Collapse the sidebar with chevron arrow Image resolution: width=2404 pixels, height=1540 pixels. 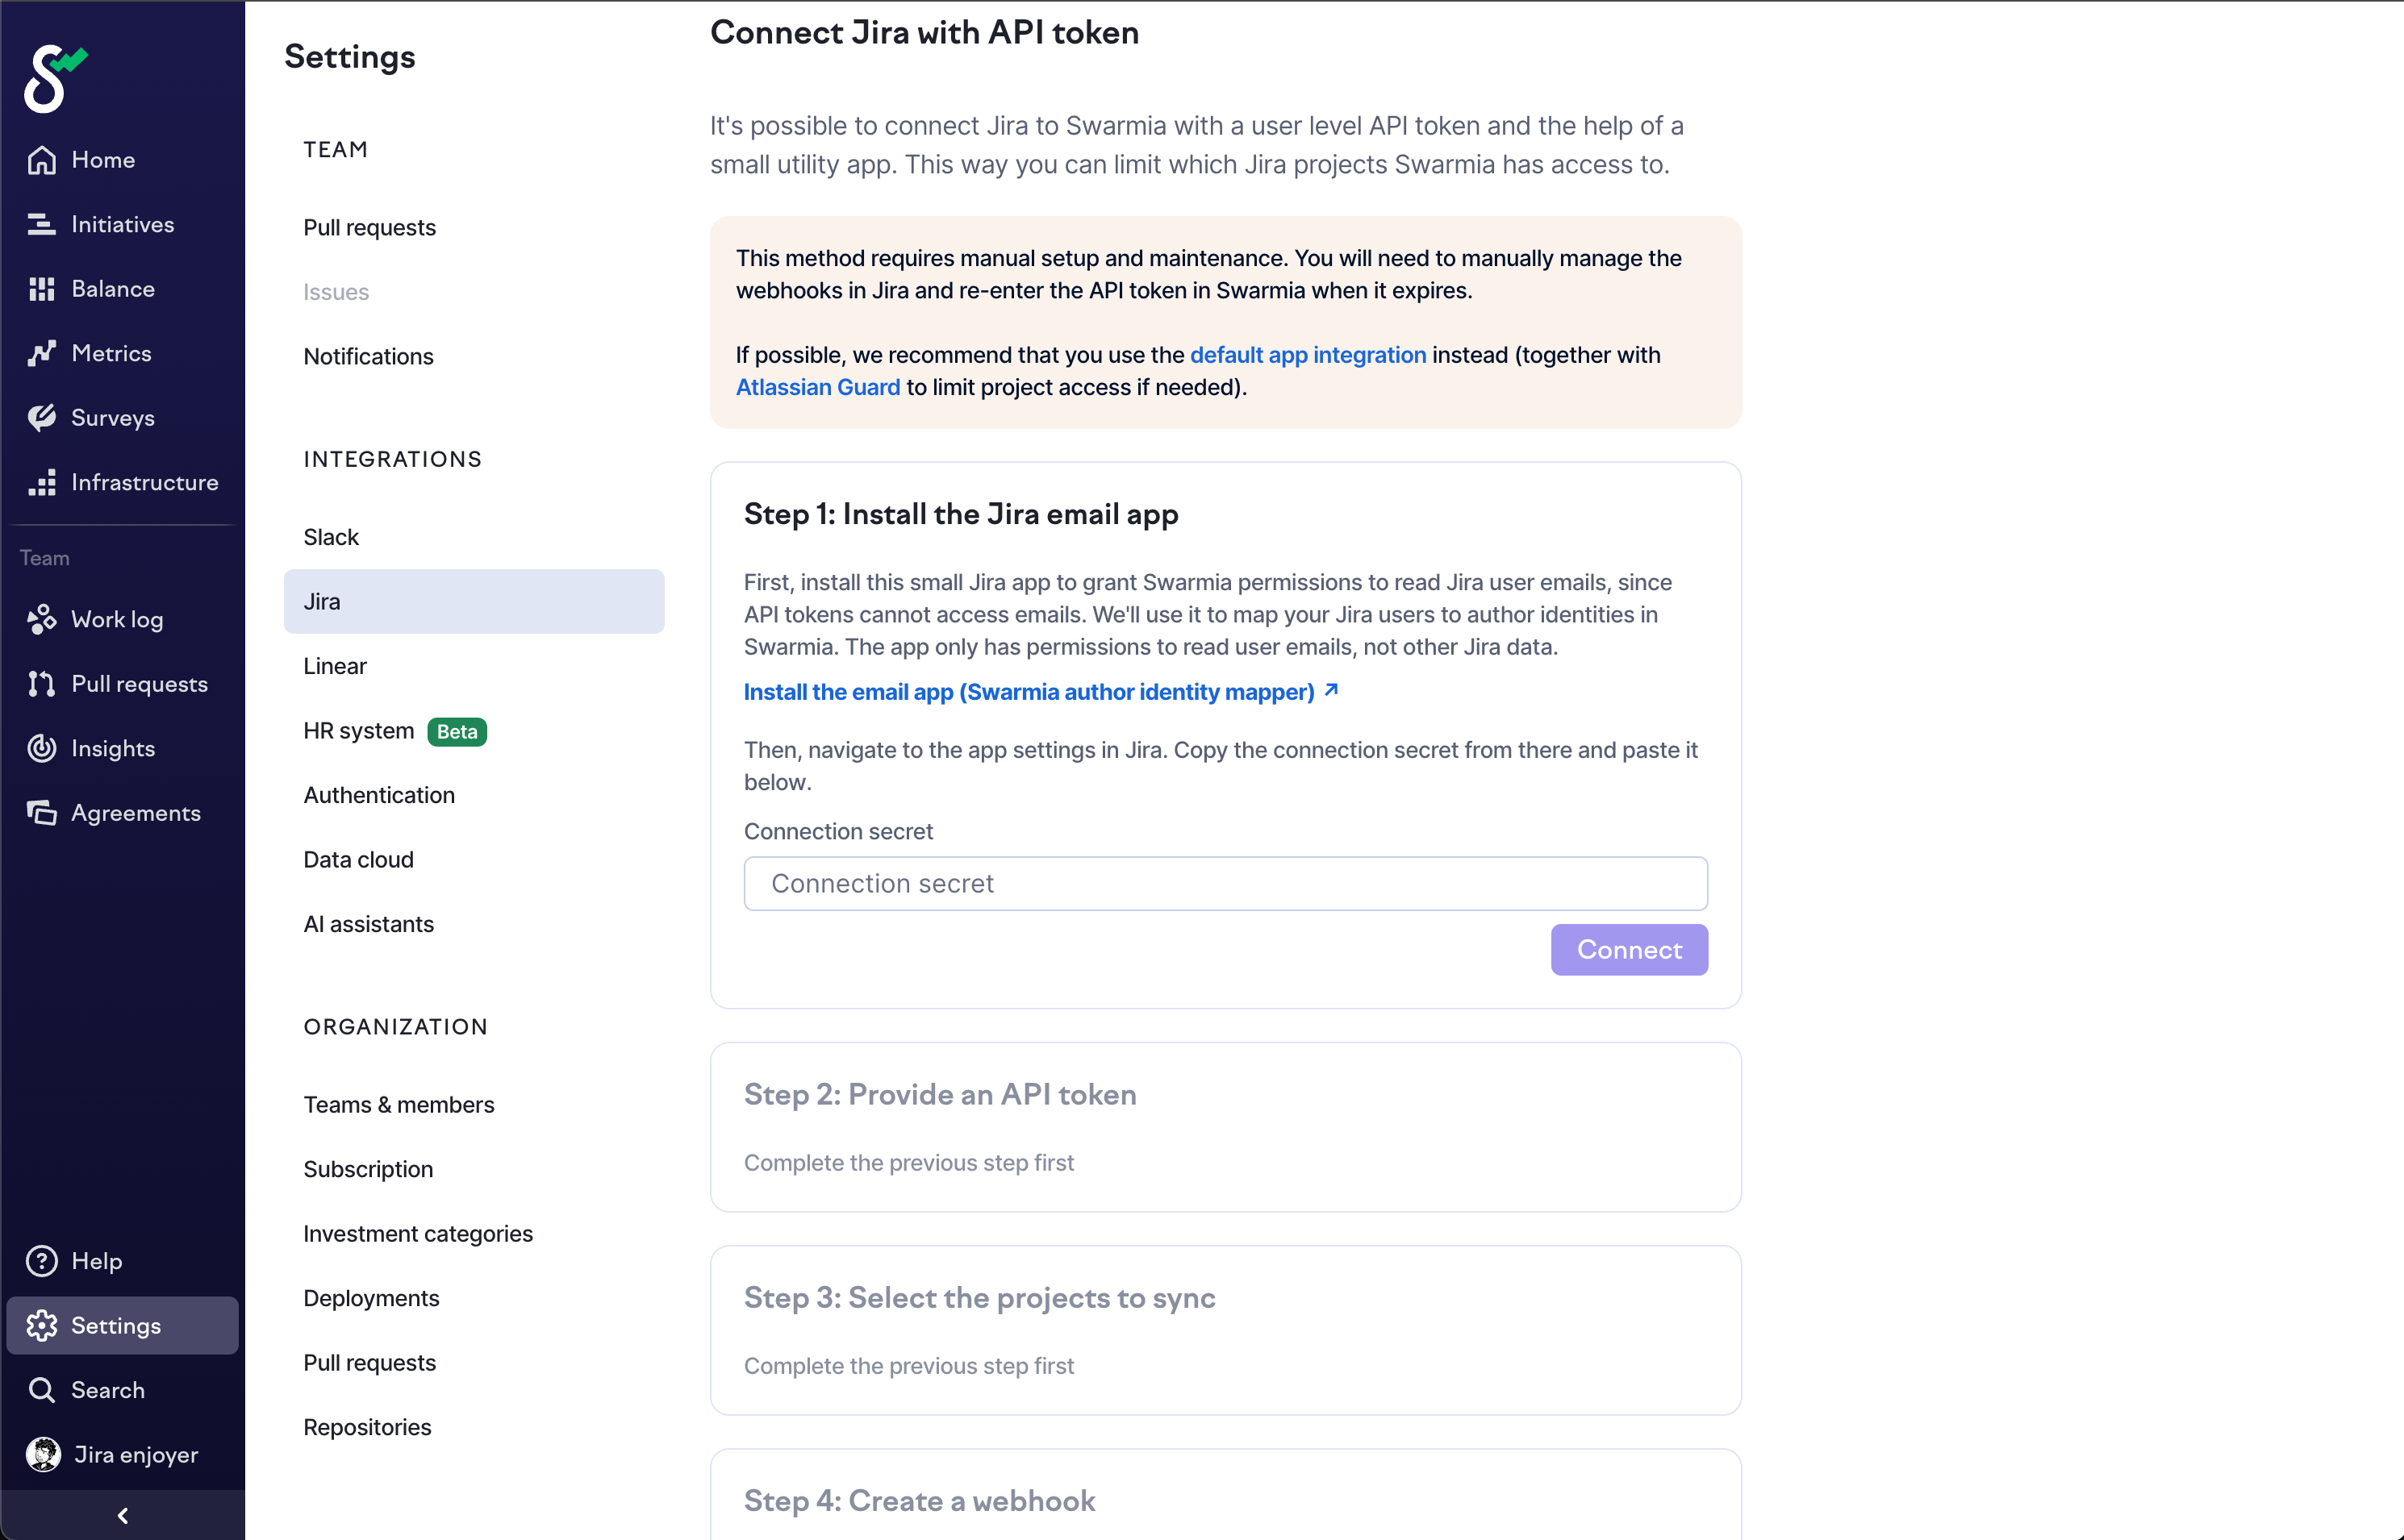coord(122,1515)
